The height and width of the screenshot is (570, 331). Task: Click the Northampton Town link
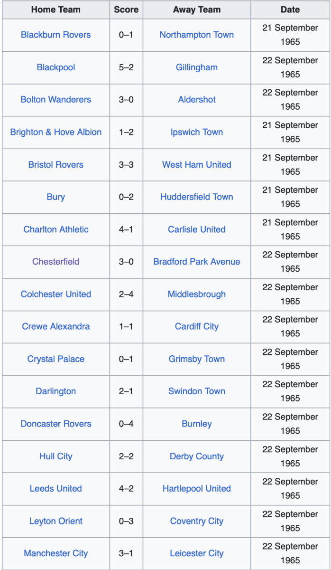point(196,35)
